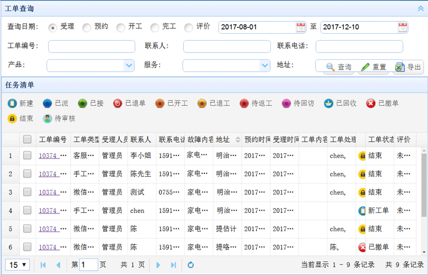
Task: Click the 已派 status icon
Action: [47, 103]
